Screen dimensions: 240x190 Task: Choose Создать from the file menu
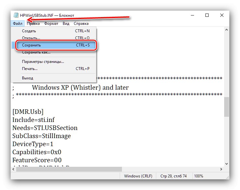point(54,31)
